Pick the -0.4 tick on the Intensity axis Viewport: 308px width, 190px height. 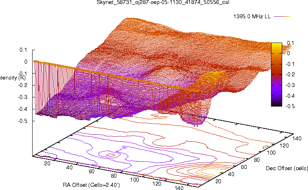click(x=22, y=109)
